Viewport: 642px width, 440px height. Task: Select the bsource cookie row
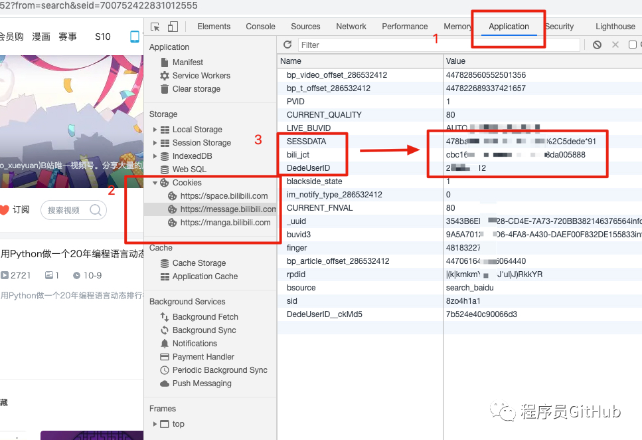(459, 288)
